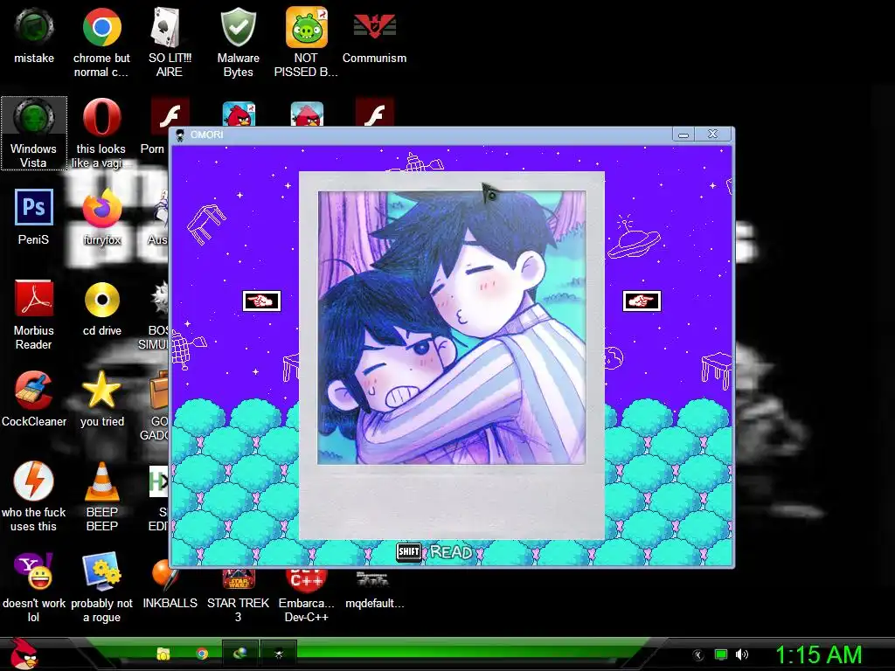Open the 'chrome but normal' Chrome icon
This screenshot has height=671, width=895.
101,42
